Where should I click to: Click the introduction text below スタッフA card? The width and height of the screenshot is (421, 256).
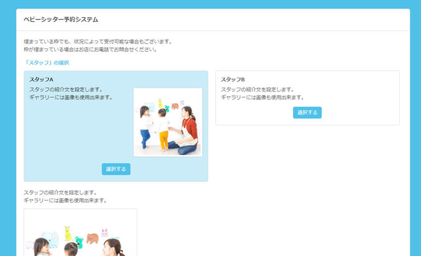point(65,197)
